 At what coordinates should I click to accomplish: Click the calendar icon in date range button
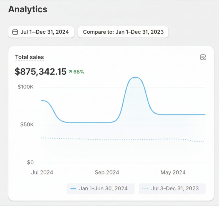point(15,32)
